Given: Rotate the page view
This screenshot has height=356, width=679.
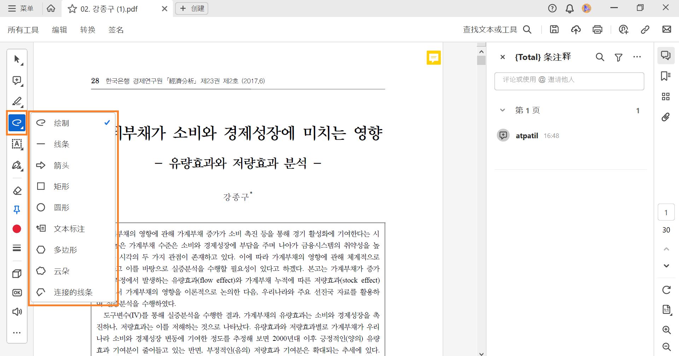Looking at the screenshot, I should pos(666,290).
